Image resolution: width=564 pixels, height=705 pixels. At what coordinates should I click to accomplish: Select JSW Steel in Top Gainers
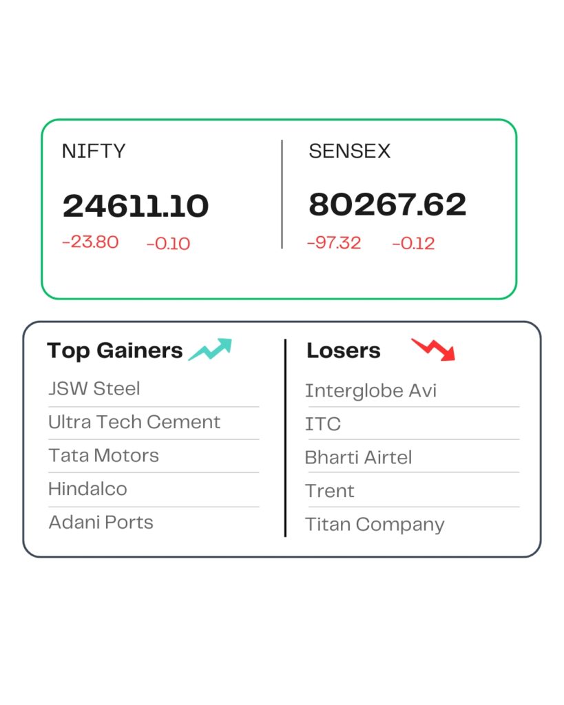point(94,389)
